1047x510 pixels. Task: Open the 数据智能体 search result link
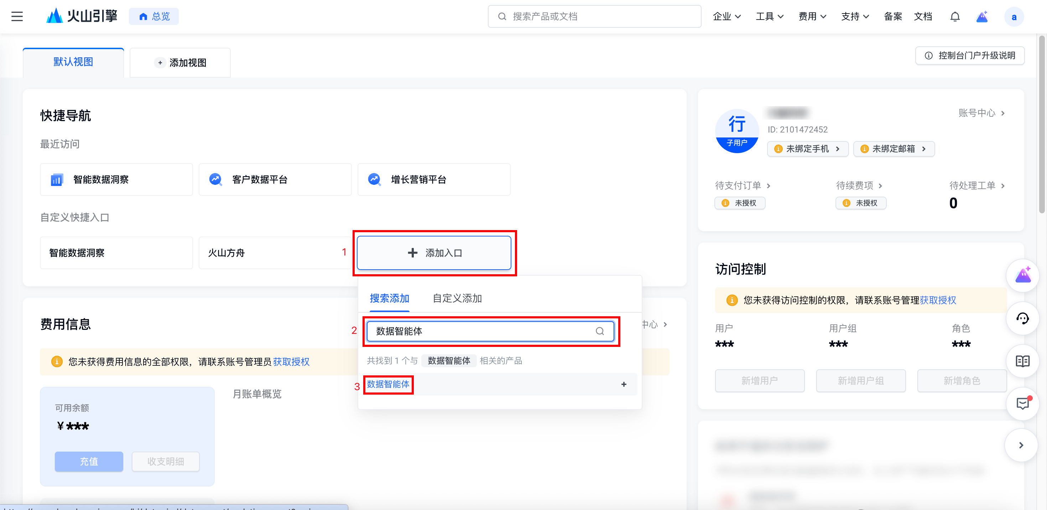tap(388, 384)
